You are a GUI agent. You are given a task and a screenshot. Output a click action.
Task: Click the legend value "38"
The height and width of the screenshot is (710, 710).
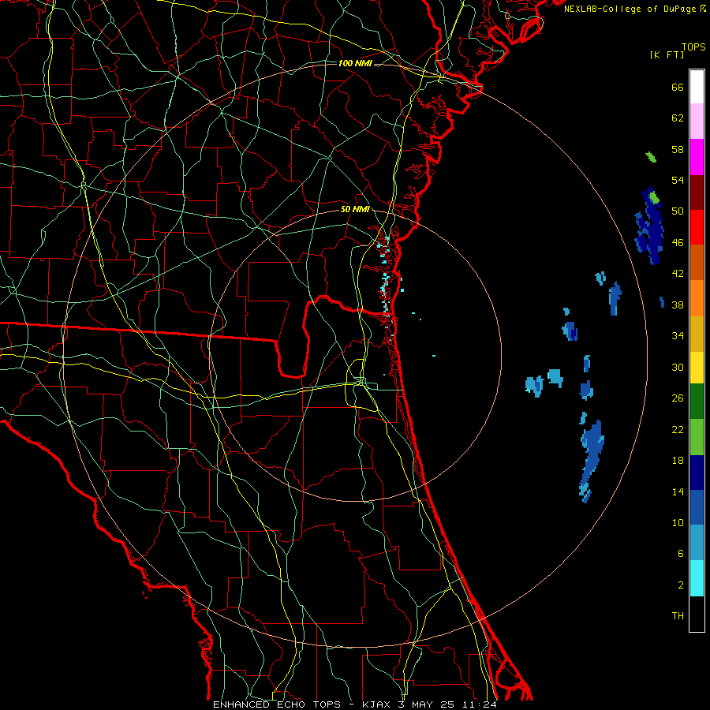click(x=678, y=305)
